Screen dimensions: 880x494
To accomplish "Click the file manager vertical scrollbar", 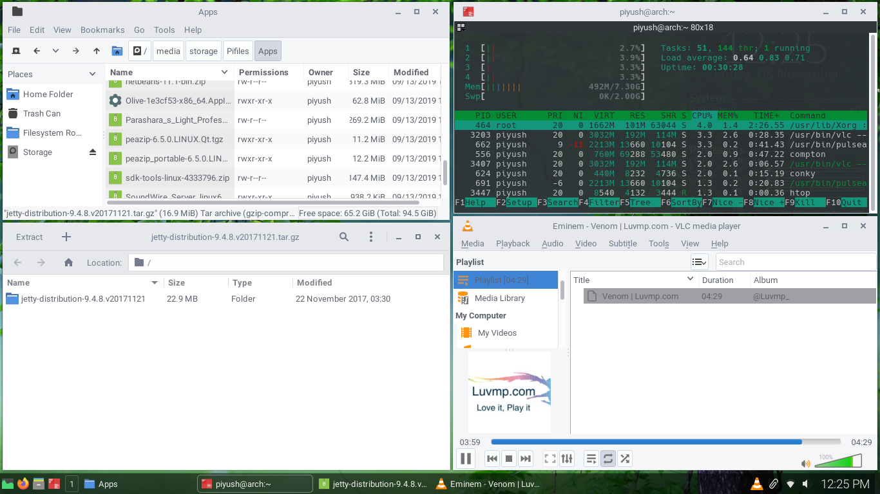I will 445,172.
